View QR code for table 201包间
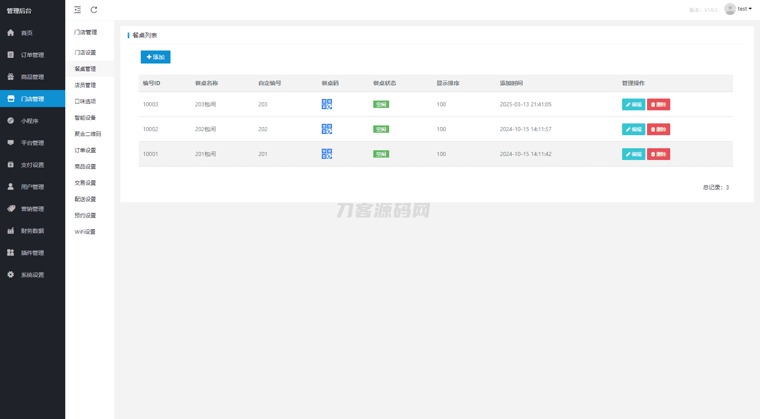 [327, 154]
